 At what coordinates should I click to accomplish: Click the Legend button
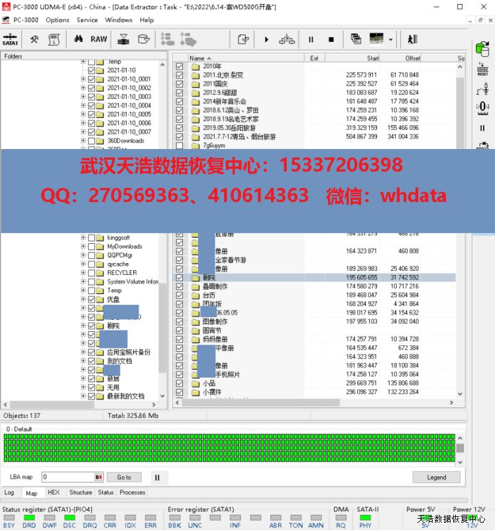point(436,477)
